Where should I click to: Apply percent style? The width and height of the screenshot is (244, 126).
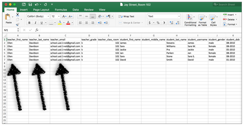(x=158, y=23)
